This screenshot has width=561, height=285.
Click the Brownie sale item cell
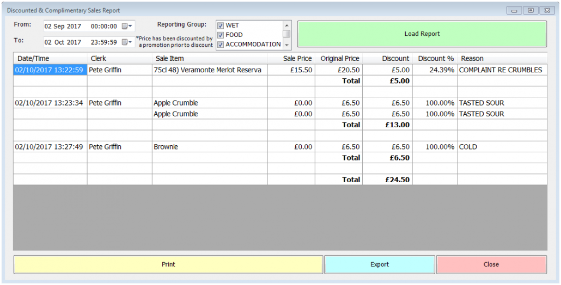(210, 147)
